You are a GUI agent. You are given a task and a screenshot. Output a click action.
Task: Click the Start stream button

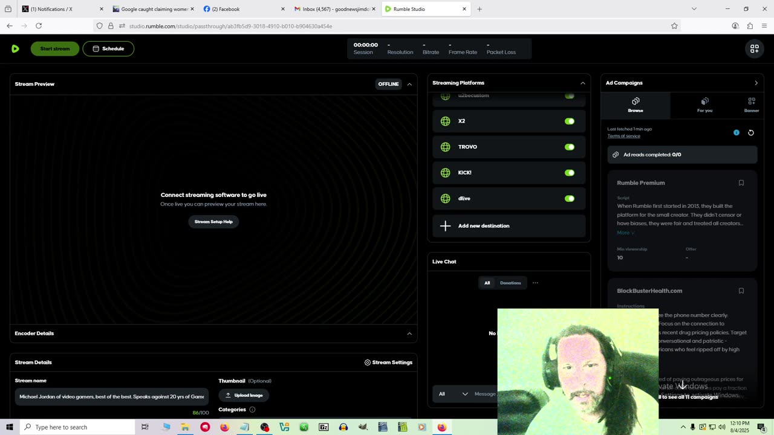[x=55, y=49]
